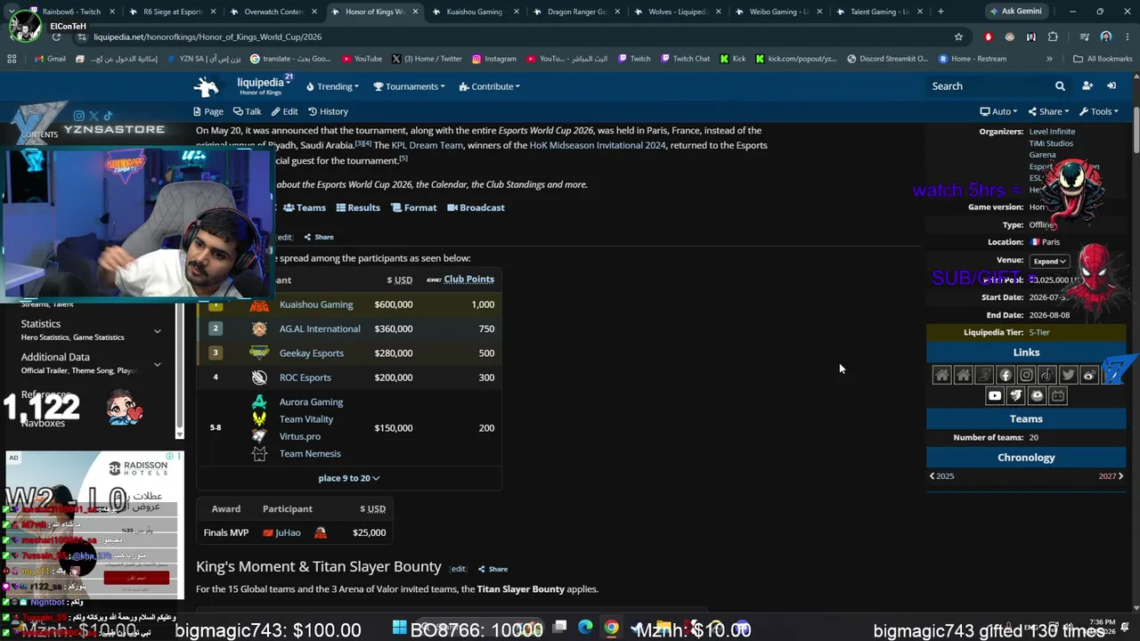Switch to the Teams navigation tab

305,207
